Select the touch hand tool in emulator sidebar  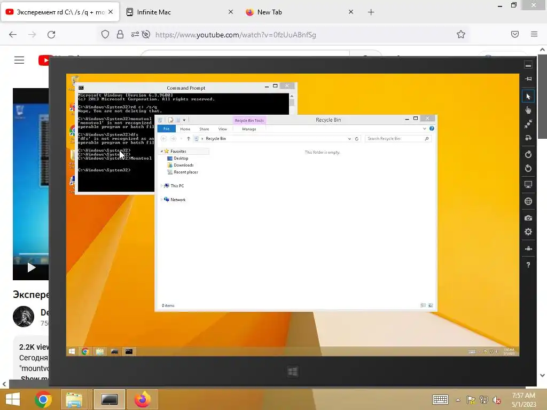coord(528,110)
